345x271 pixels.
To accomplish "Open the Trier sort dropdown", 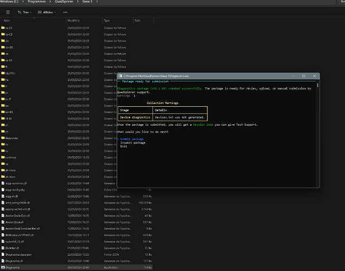I will (x=24, y=12).
